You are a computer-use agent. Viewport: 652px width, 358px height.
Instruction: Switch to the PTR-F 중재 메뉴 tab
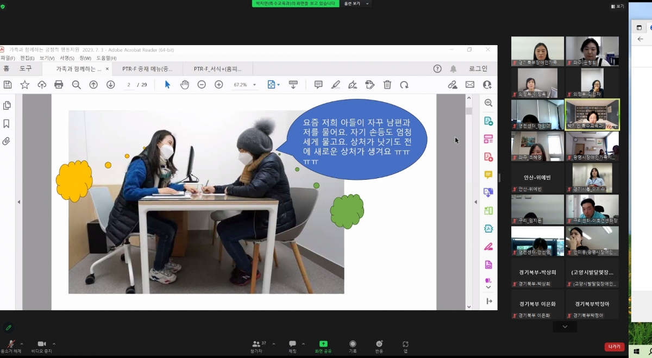pyautogui.click(x=147, y=69)
